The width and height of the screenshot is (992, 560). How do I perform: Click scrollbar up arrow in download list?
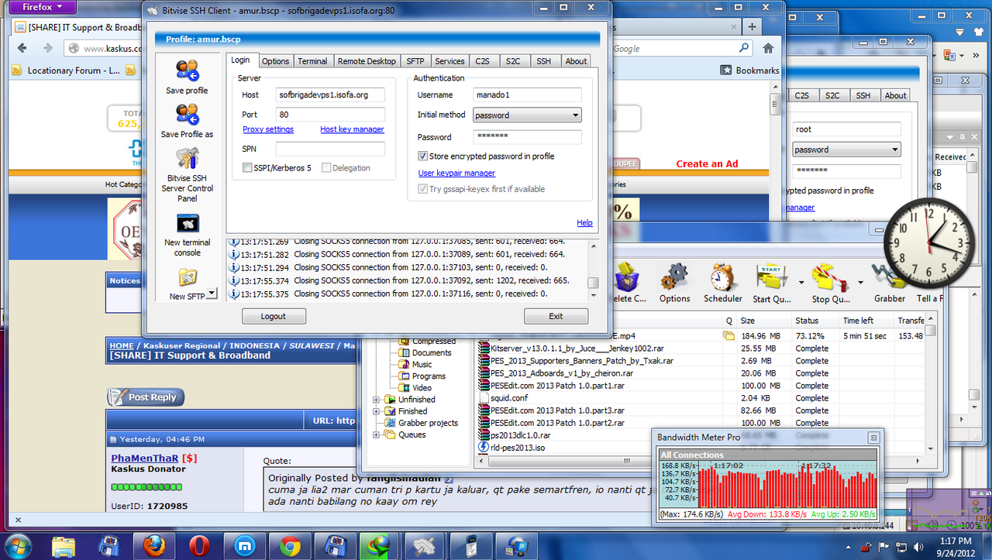(930, 318)
